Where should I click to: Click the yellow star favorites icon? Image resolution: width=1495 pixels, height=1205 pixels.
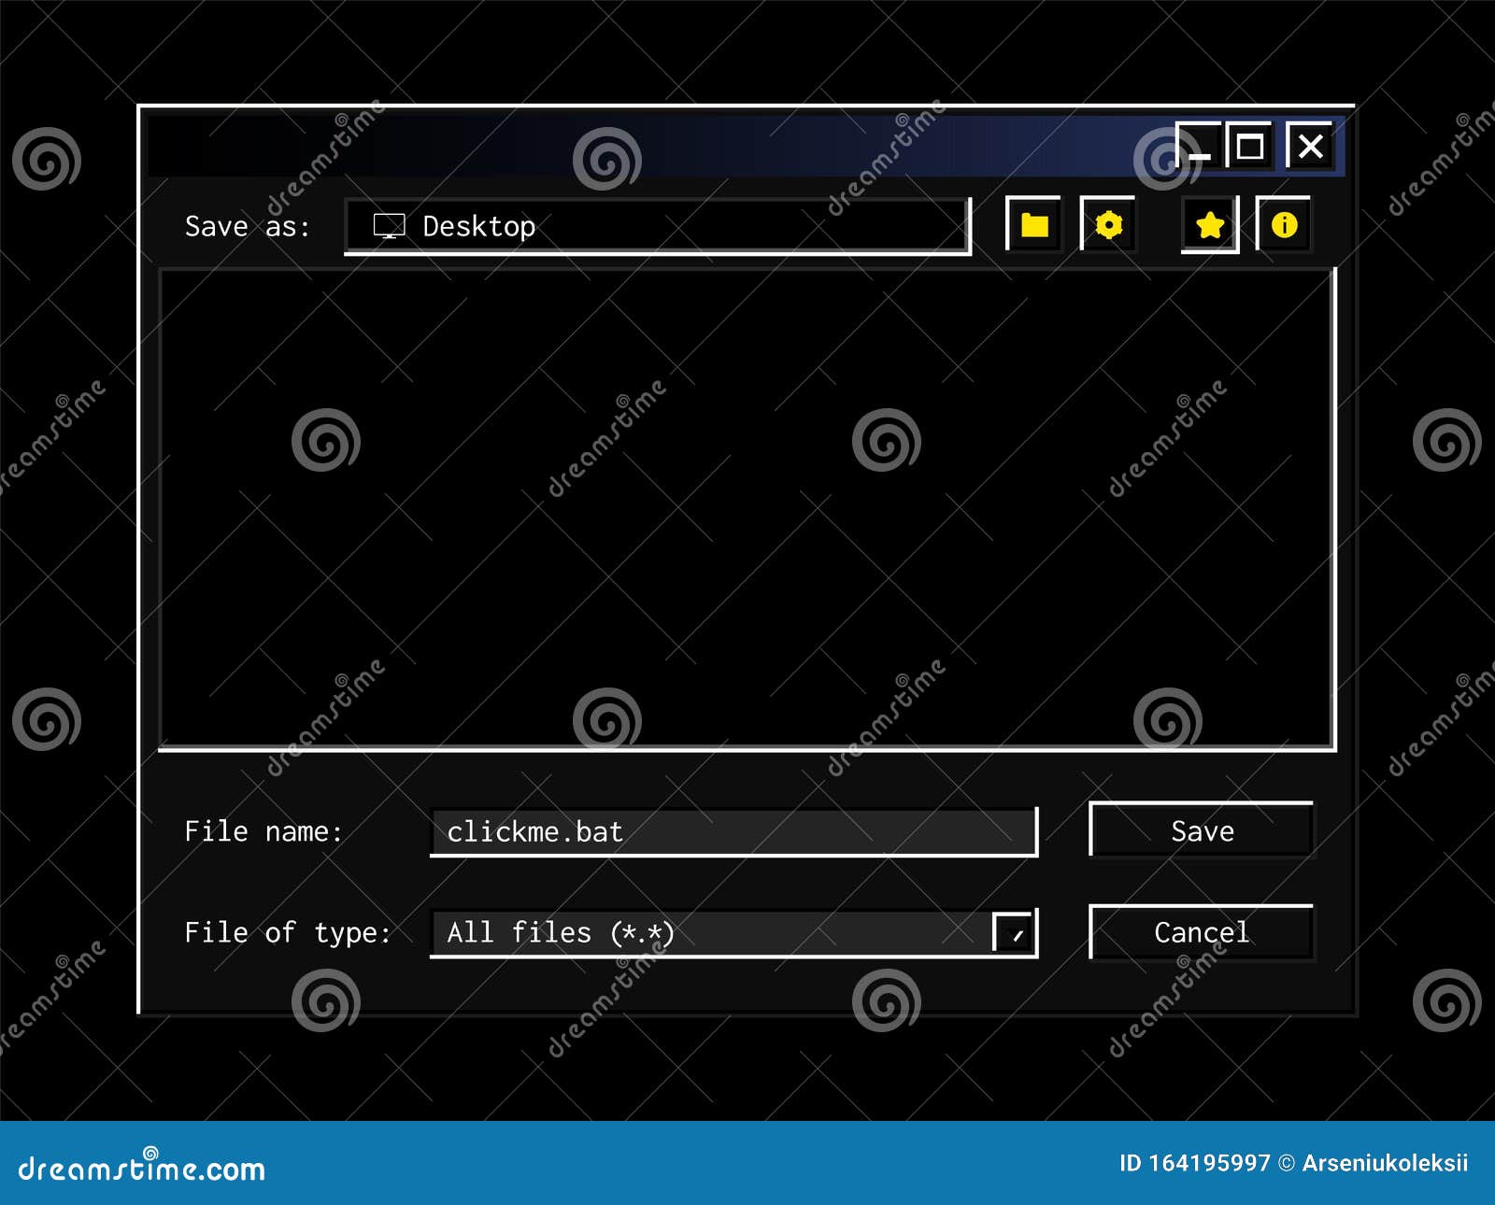(1209, 224)
